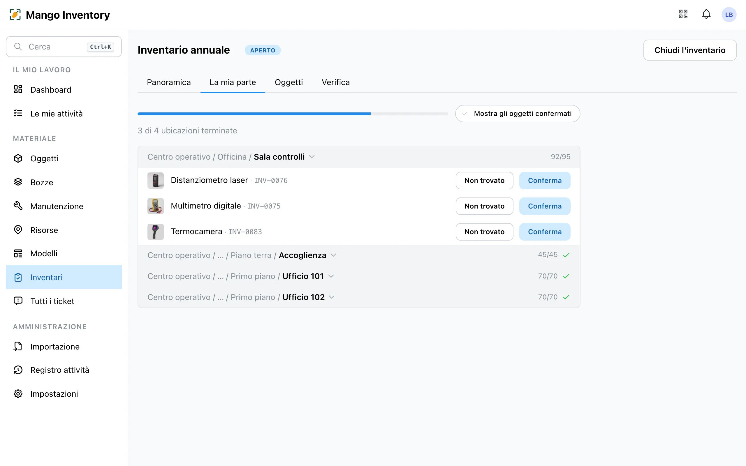Confirm the Multimetro digitale item
Image resolution: width=746 pixels, height=466 pixels.
point(545,206)
